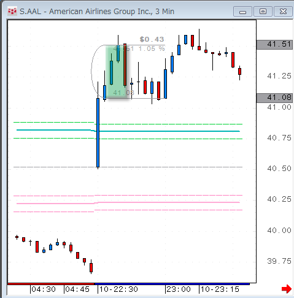The width and height of the screenshot is (294, 298).
Task: Click the 40.75 price axis label
Action: tap(279, 138)
